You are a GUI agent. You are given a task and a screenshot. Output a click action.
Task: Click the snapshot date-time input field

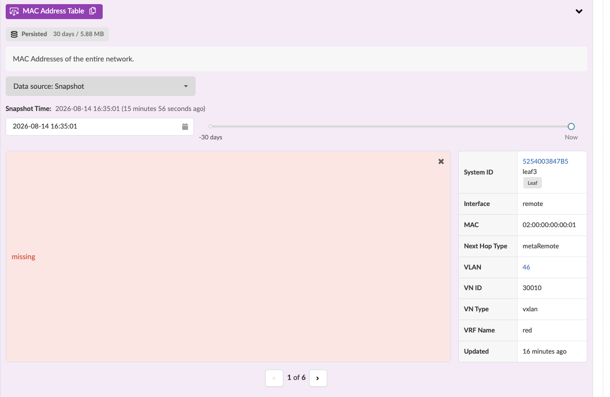click(100, 126)
